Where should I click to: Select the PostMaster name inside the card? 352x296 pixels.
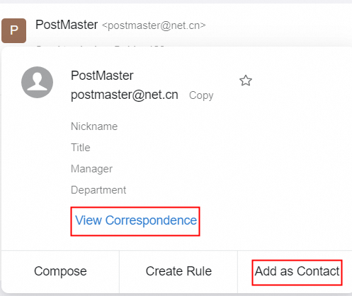point(102,76)
